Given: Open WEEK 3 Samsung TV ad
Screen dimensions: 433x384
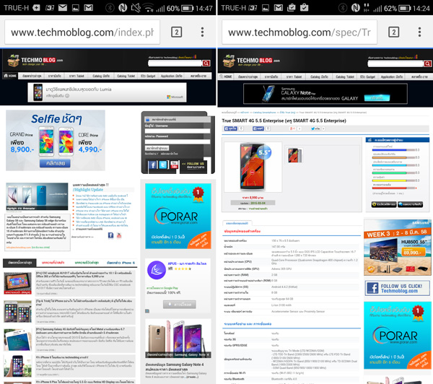Looking at the screenshot, I should [x=397, y=248].
